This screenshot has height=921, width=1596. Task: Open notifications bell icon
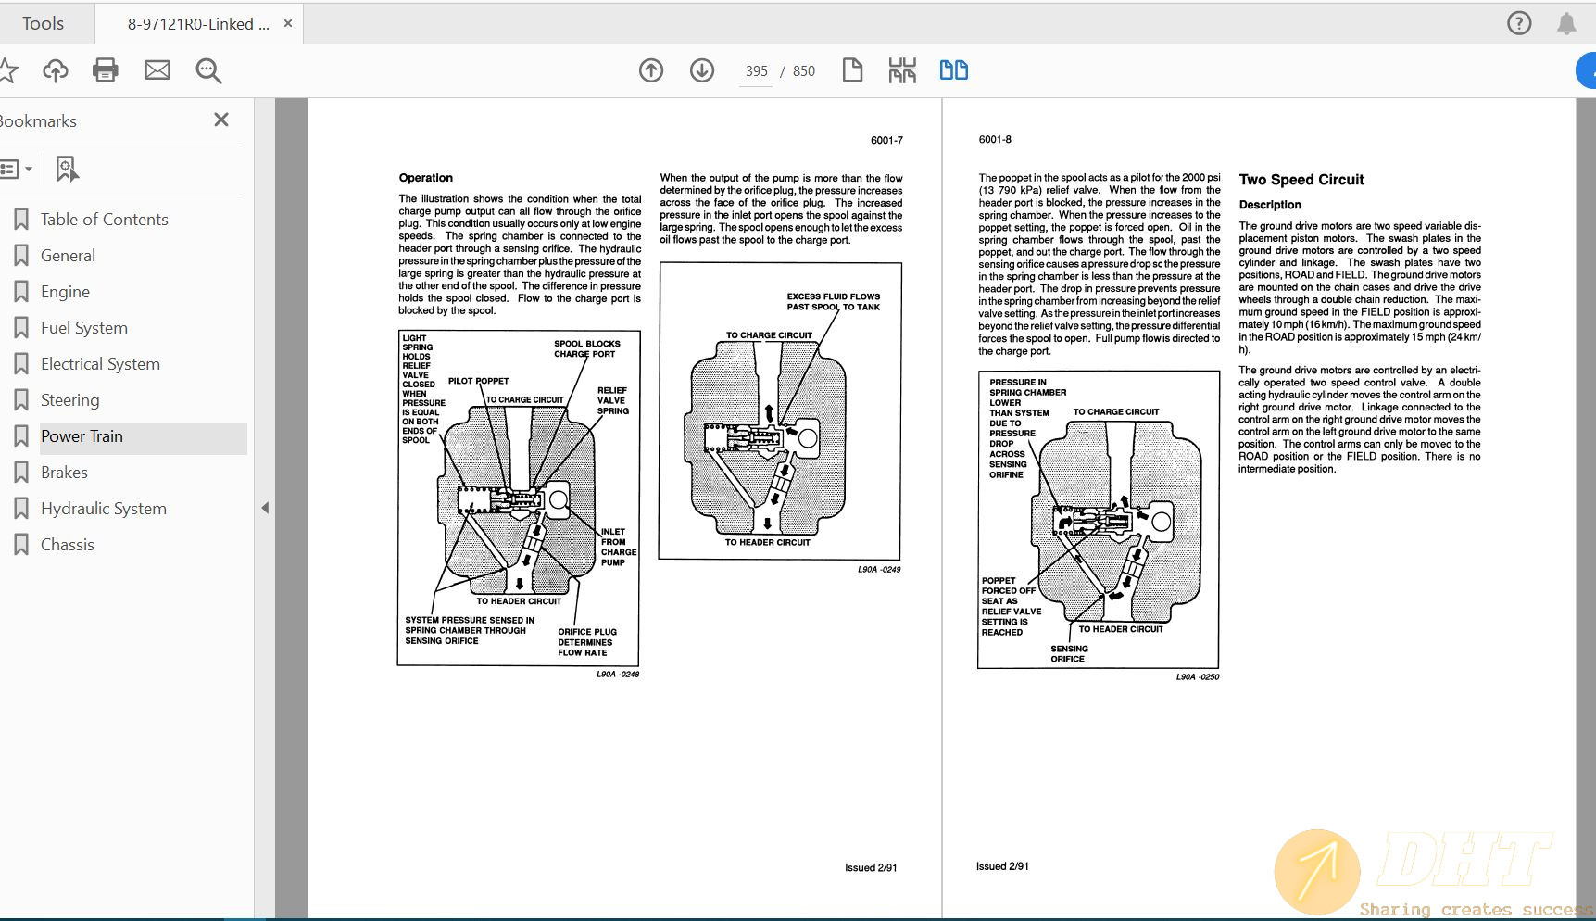tap(1566, 23)
